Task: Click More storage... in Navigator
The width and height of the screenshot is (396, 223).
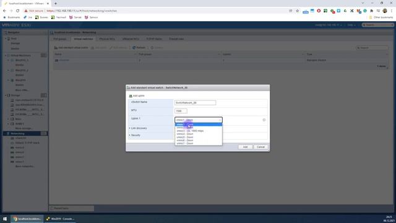Action: [x=24, y=128]
